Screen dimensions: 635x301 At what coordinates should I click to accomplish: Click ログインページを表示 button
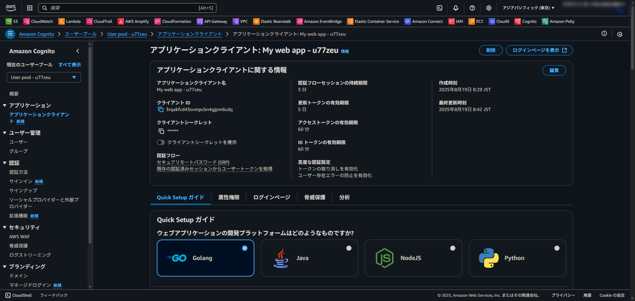click(x=539, y=50)
